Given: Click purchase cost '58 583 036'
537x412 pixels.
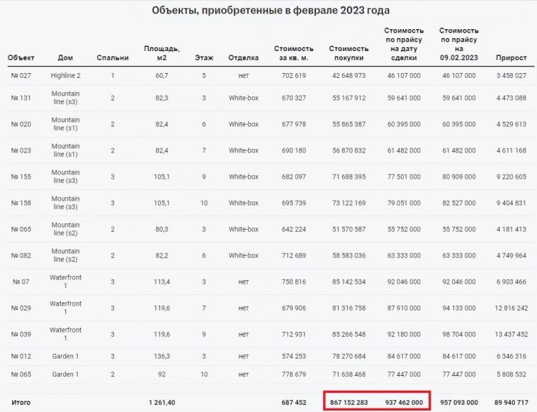Looking at the screenshot, I should 349,255.
